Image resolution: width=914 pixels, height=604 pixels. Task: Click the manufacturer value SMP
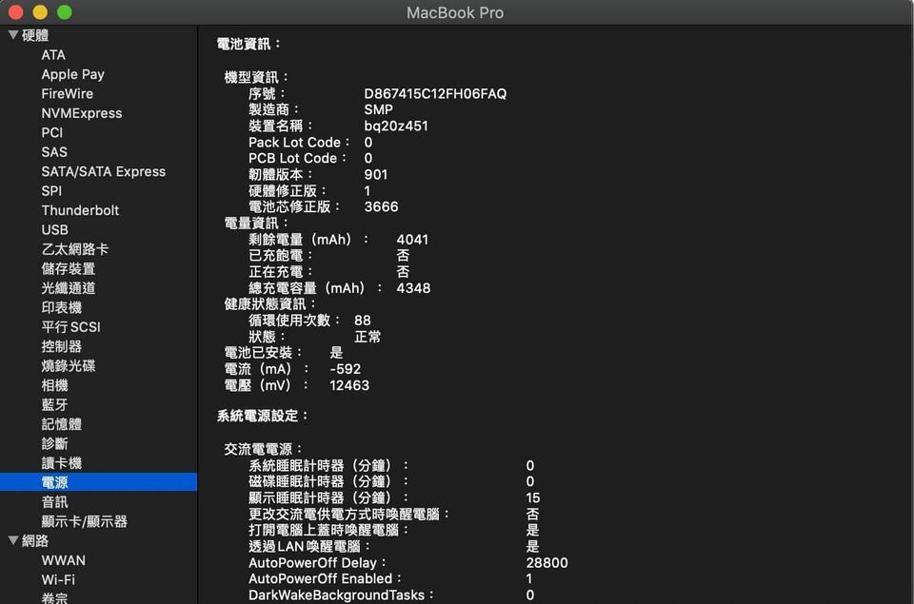[378, 109]
